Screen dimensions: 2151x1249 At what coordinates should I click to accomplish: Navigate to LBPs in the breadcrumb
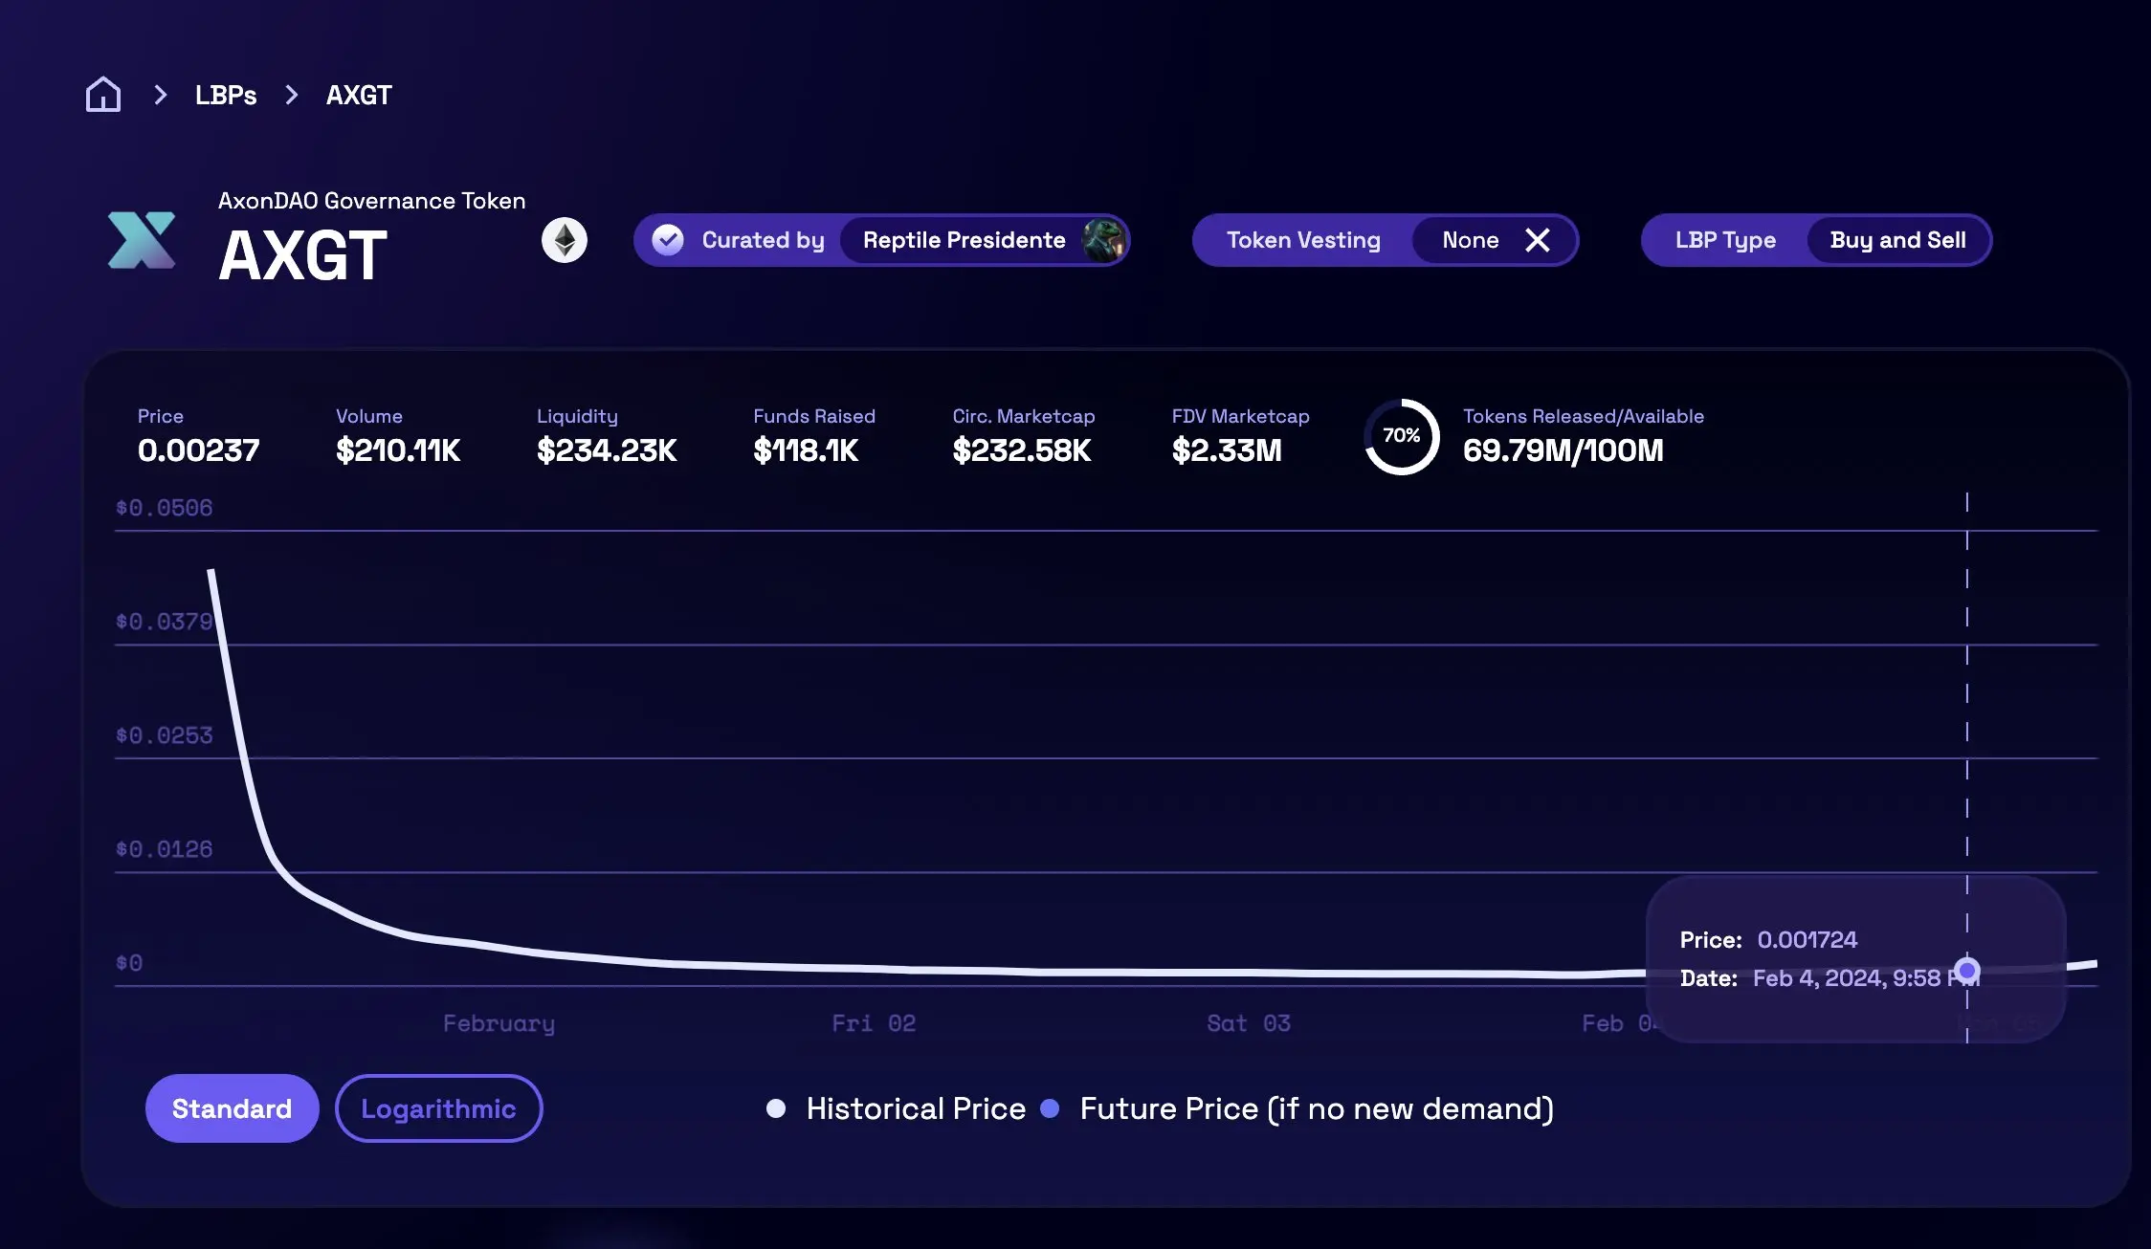(225, 94)
